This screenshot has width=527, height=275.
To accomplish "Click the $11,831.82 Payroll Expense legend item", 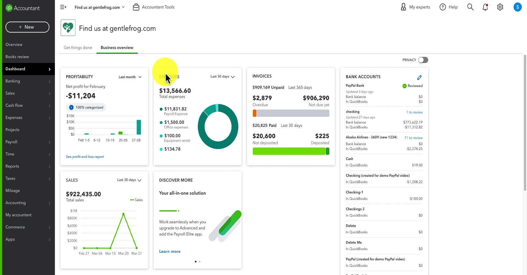I will click(173, 111).
